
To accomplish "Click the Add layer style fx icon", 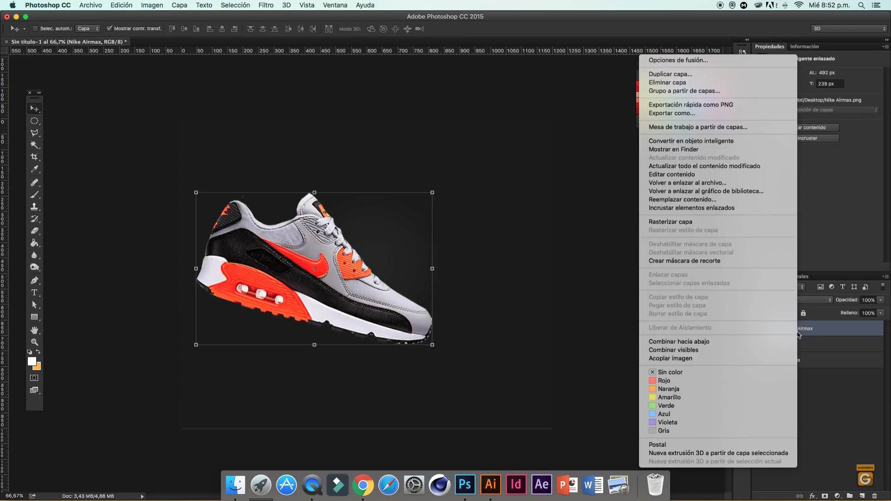I will [x=813, y=496].
